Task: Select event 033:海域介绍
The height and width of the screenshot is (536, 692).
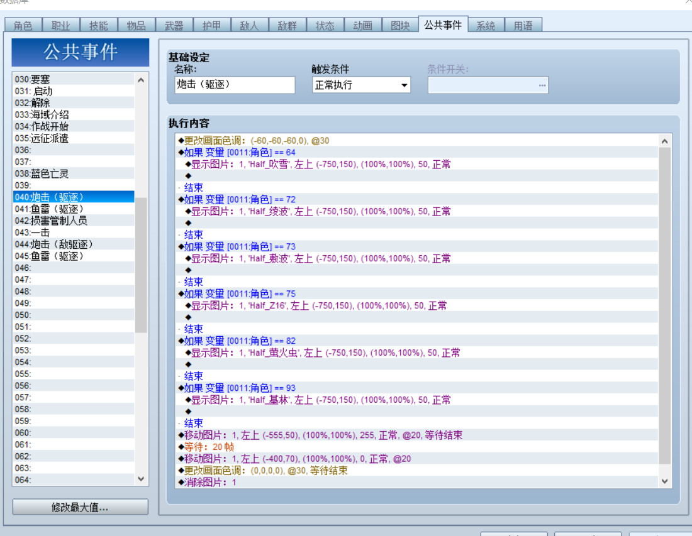Action: coord(74,114)
